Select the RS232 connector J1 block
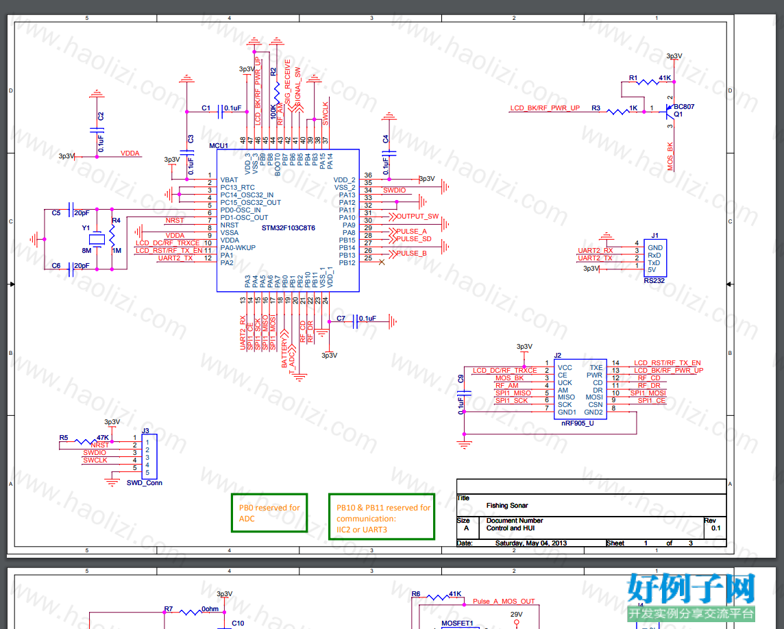Viewport: 784px width, 629px height. tap(655, 258)
